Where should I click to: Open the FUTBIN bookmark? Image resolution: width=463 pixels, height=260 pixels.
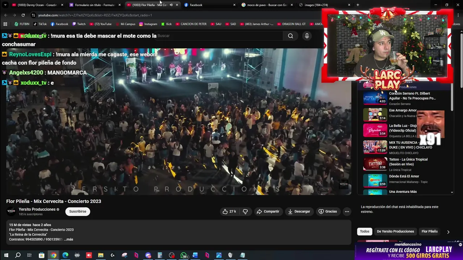(x=22, y=24)
